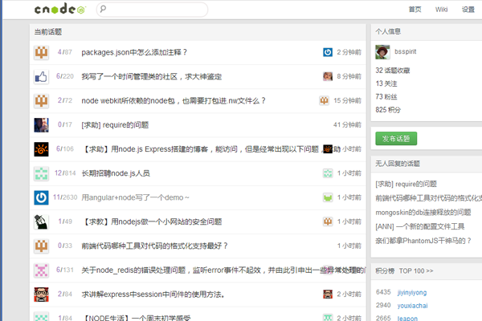Open the cnode logo homepage
Screen dimensions: 482x321
(60, 9)
